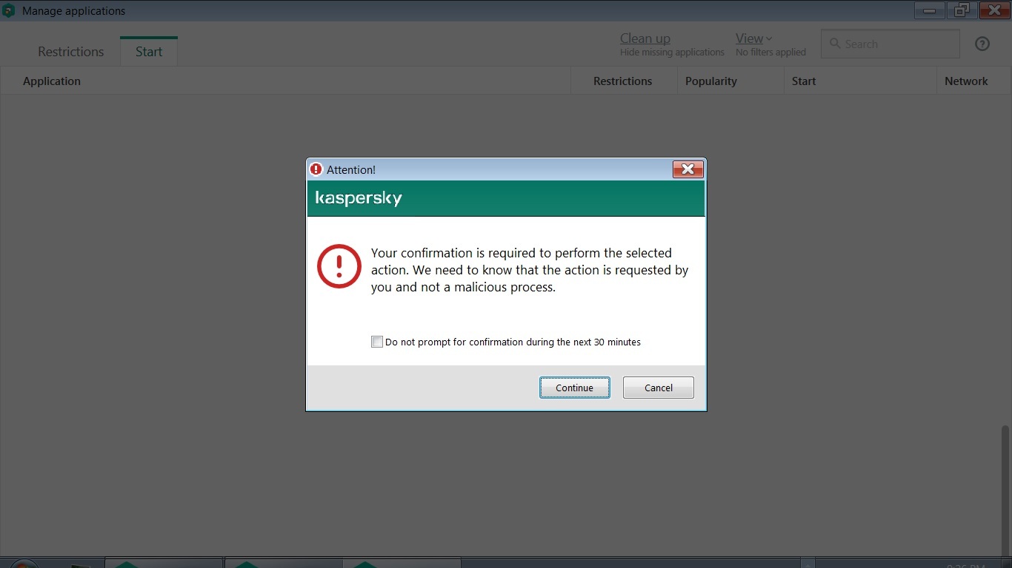Cancel the Kaspersky confirmation dialog
Screen dimensions: 1012x568
point(658,388)
